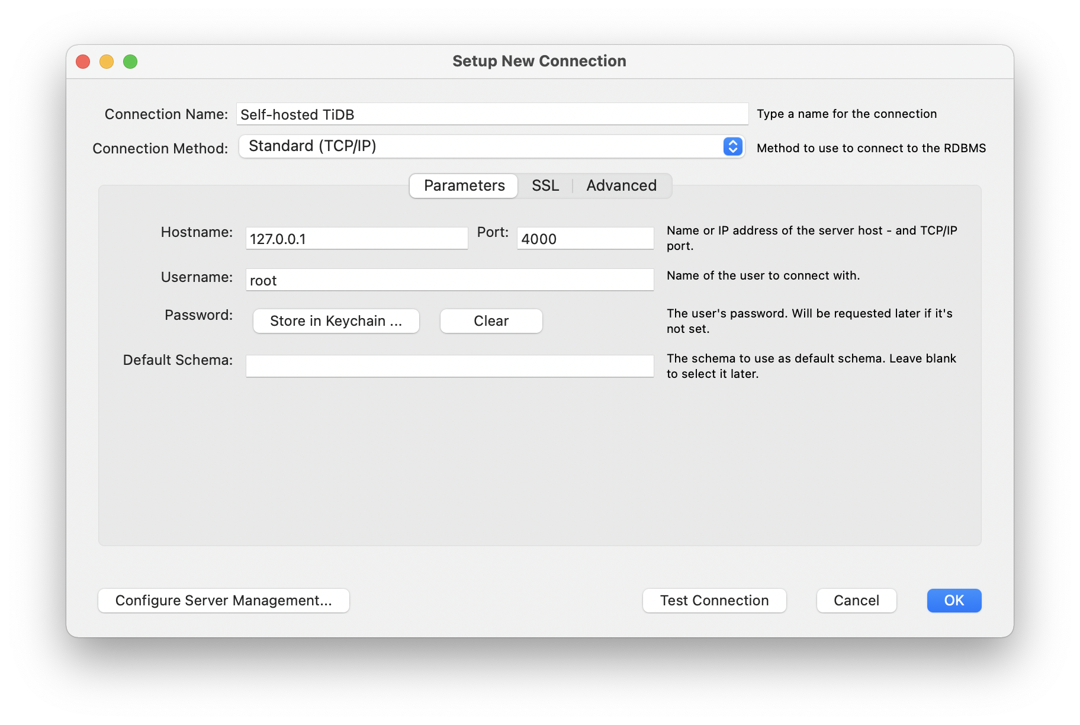This screenshot has width=1080, height=725.
Task: Minimize window with yellow traffic light
Action: click(x=107, y=61)
